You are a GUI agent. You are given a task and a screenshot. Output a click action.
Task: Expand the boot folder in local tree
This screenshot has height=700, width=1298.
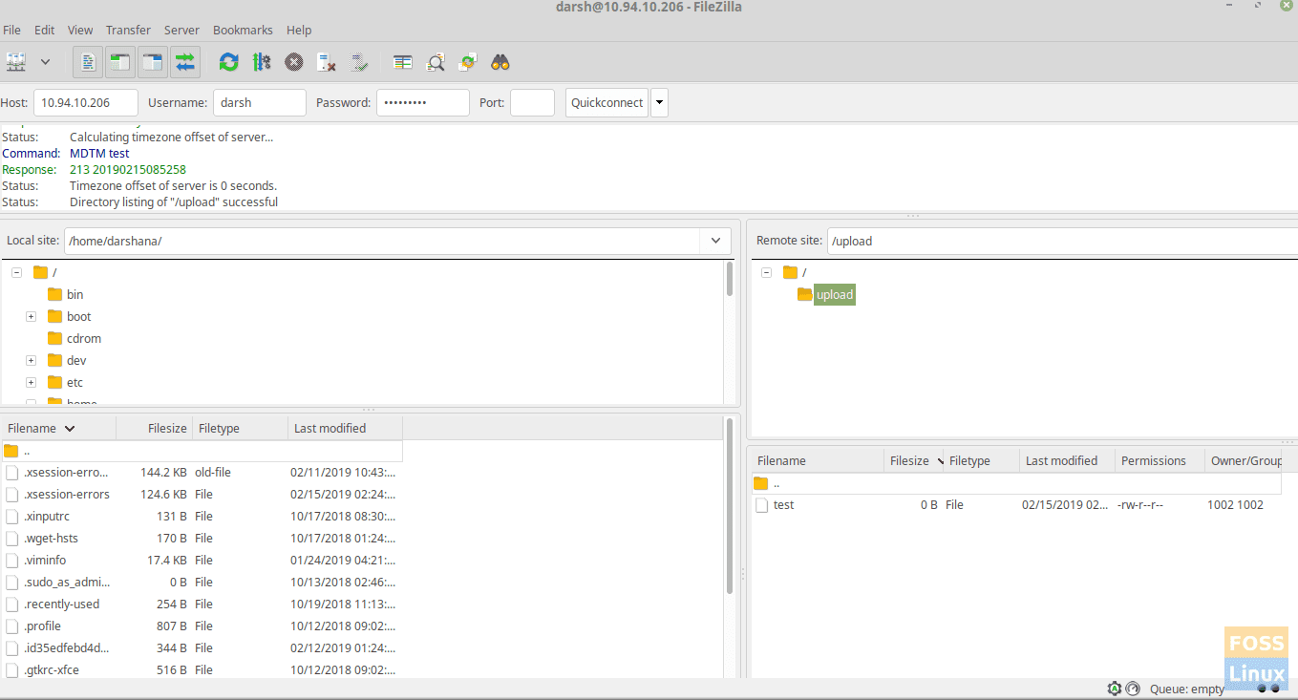[x=31, y=316]
